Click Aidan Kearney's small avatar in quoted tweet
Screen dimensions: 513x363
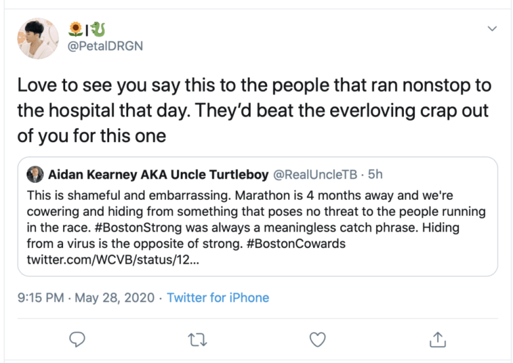tap(36, 176)
